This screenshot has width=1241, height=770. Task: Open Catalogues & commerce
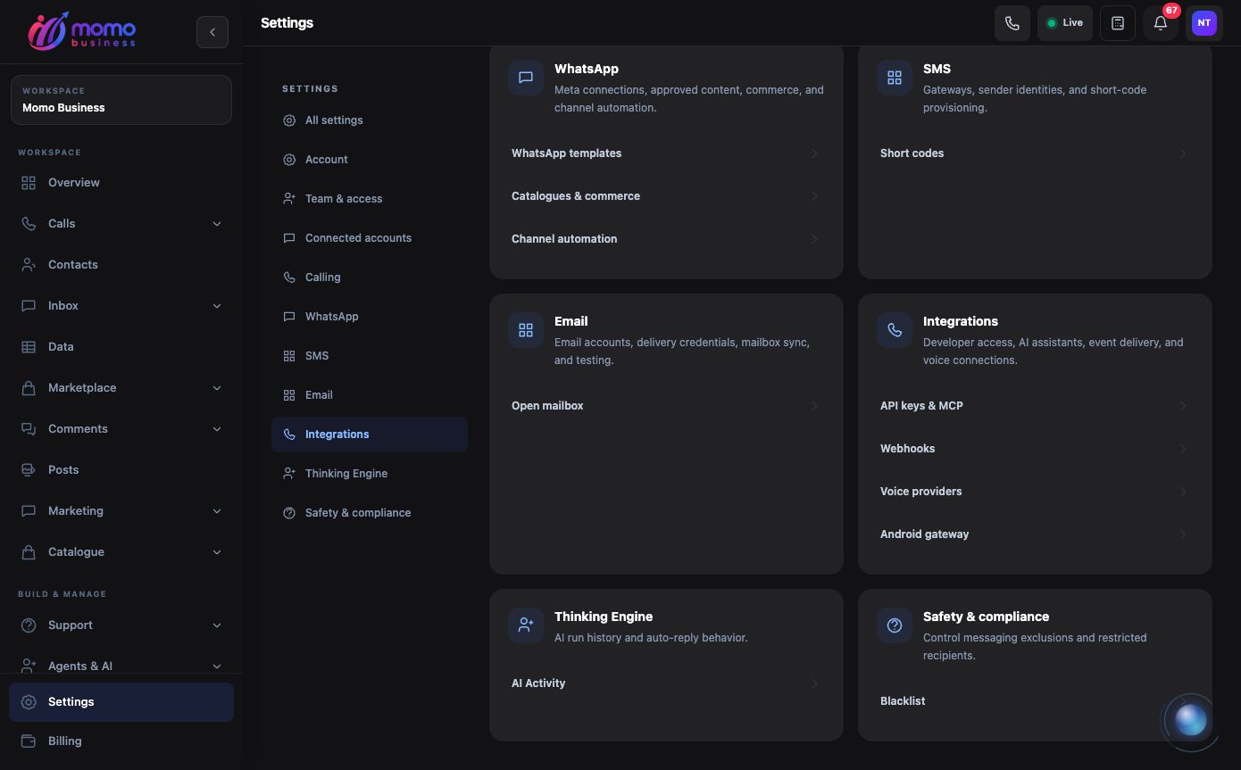point(666,196)
